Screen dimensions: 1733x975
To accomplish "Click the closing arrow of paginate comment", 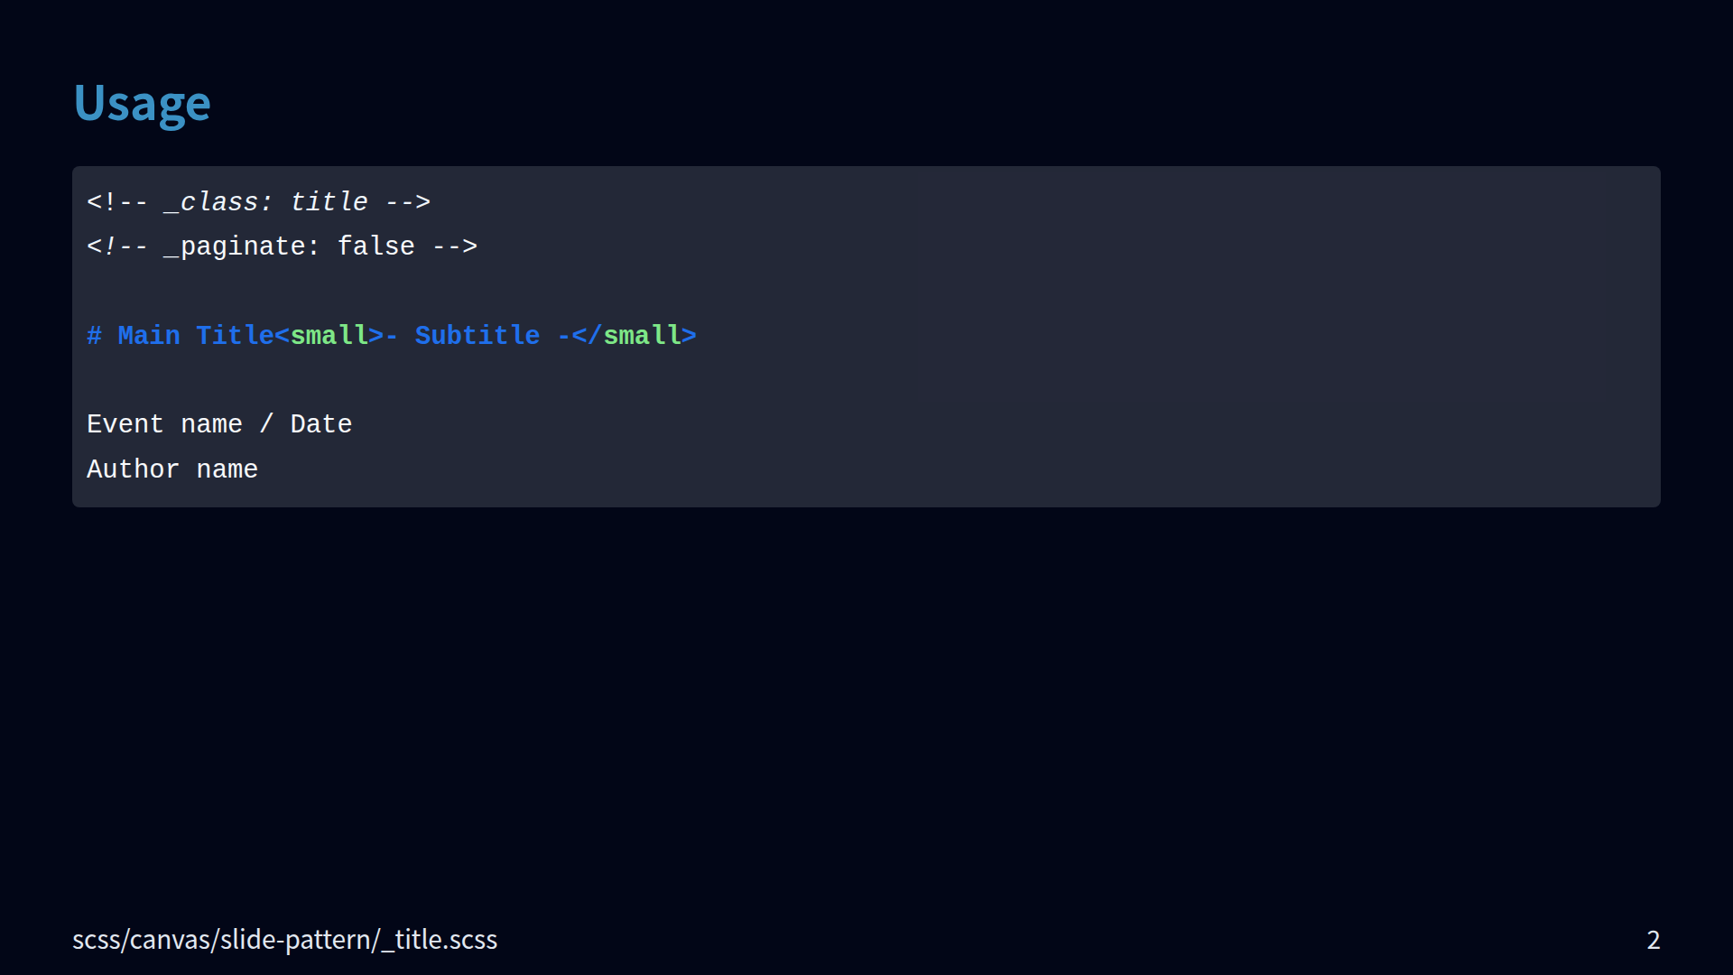I will tap(455, 246).
